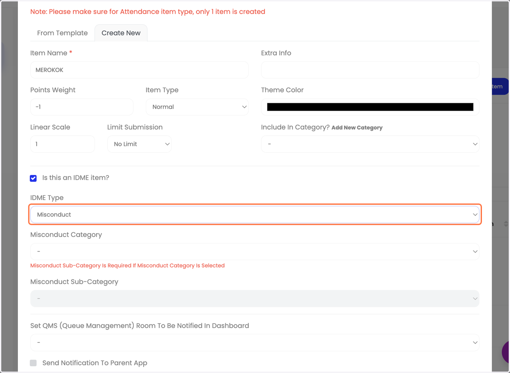Click the IDME Type chevron arrow
510x373 pixels.
pos(475,215)
